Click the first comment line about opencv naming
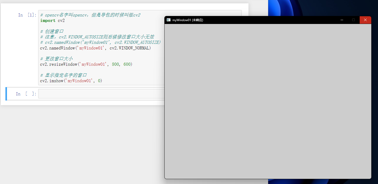Image resolution: width=378 pixels, height=184 pixels. 90,15
